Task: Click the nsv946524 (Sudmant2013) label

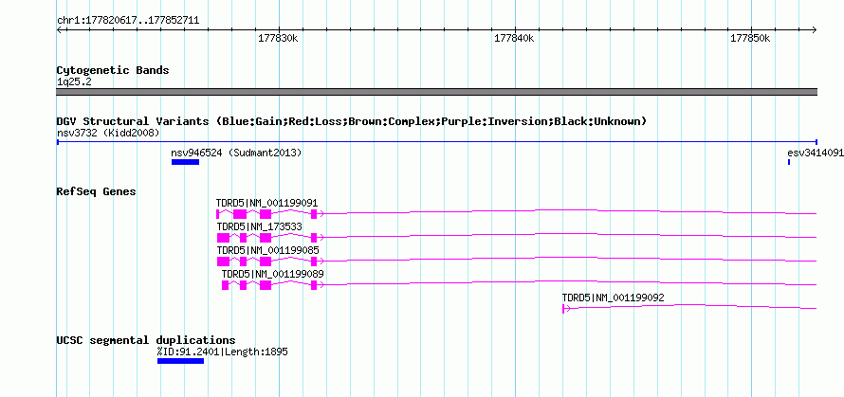Action: coord(236,153)
